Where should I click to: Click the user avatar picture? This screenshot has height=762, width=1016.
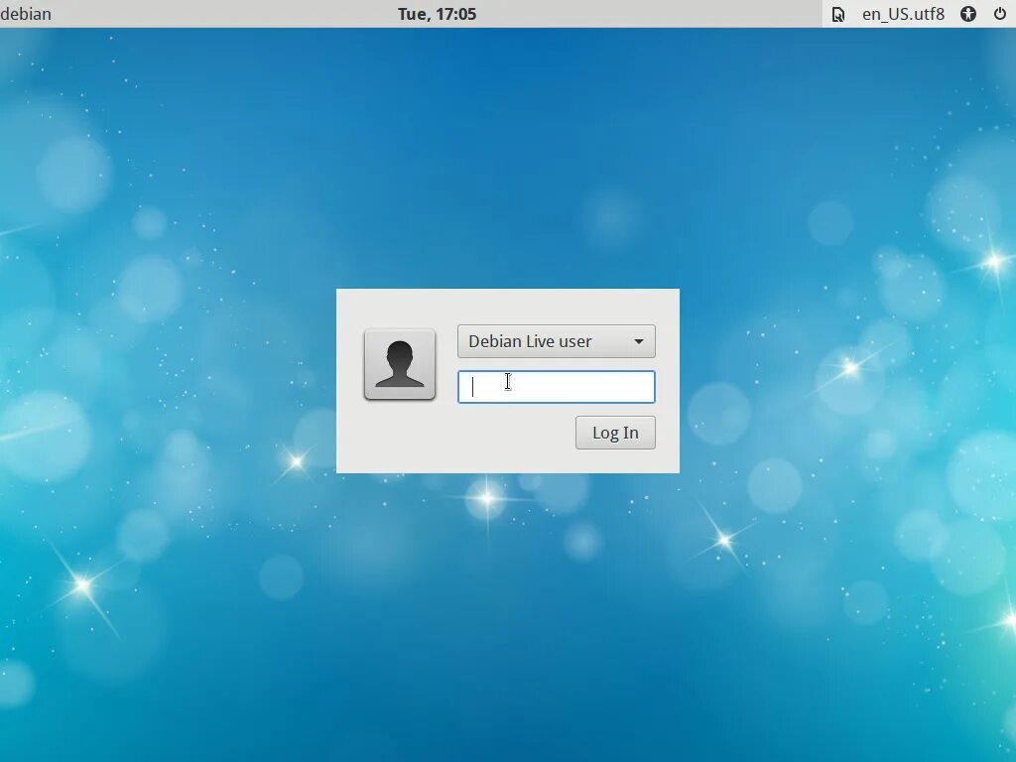pyautogui.click(x=400, y=364)
